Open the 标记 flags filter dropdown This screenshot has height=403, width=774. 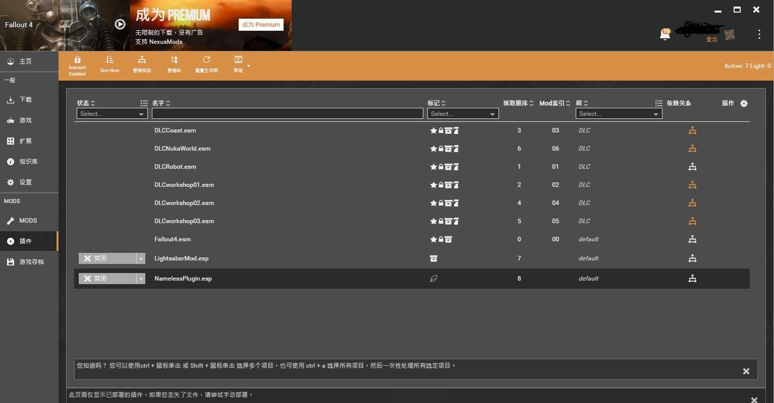(x=463, y=114)
